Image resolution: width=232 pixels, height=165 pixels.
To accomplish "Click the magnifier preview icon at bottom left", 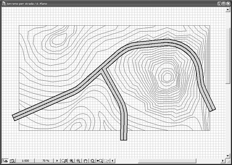I will (12, 161).
